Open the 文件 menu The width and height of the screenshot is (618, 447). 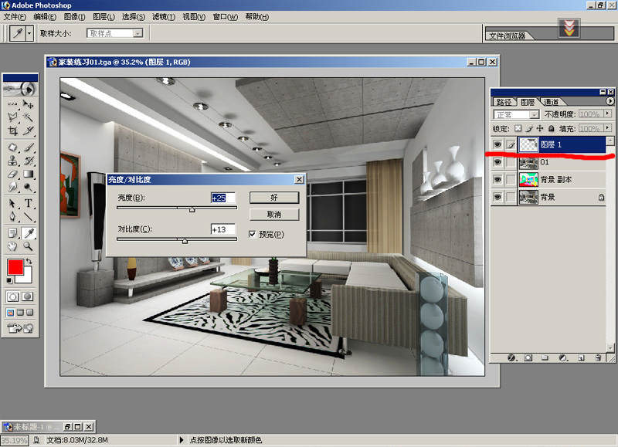[15, 17]
